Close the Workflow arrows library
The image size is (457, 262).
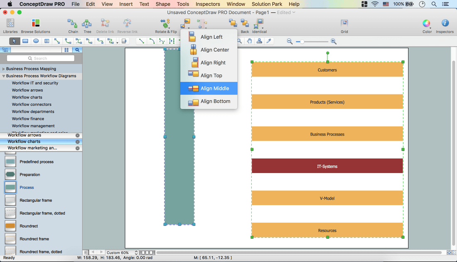77,136
